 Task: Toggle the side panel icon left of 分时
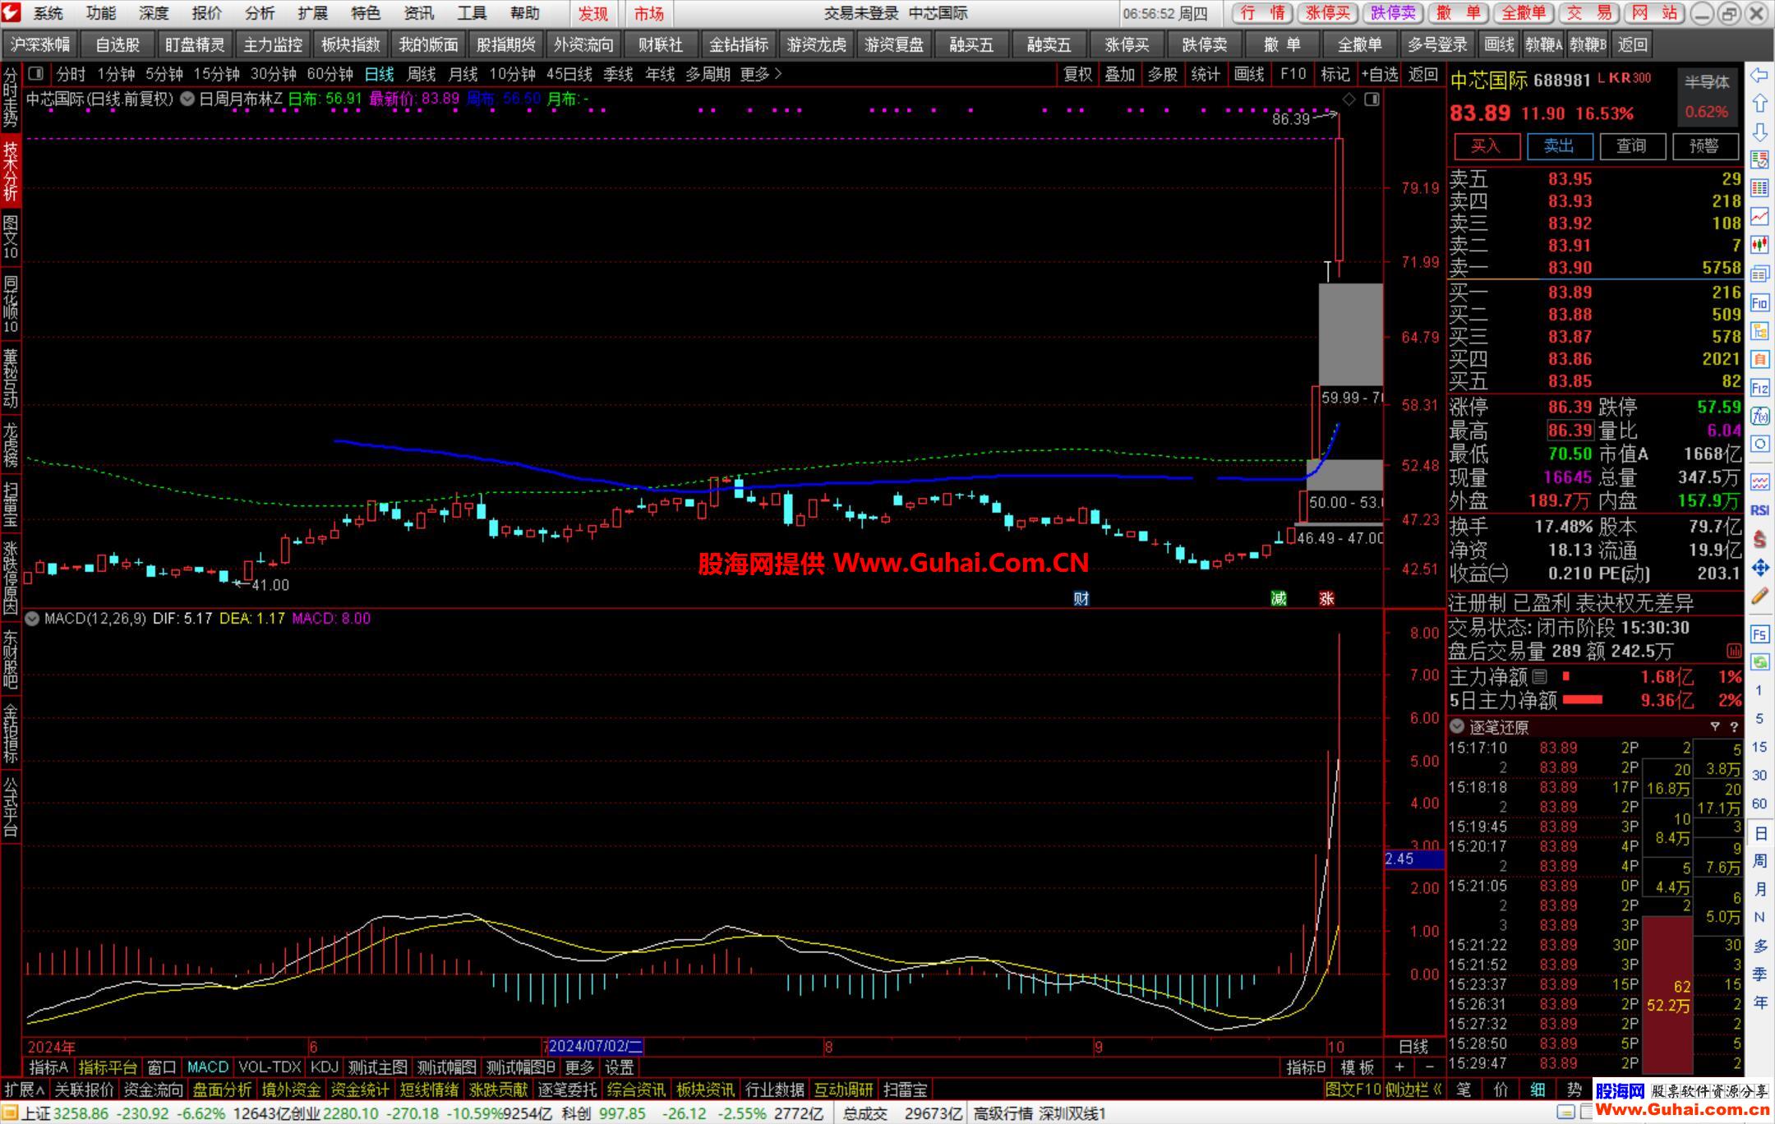coord(36,74)
